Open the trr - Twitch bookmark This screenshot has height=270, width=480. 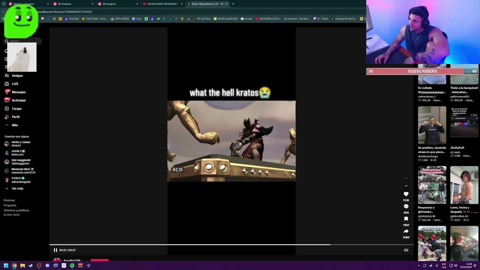click(x=320, y=19)
